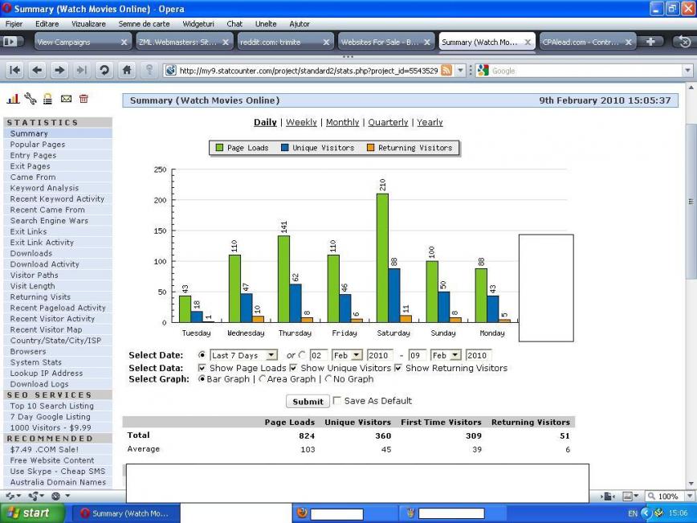Click the orange Returning Visitors legend swatch
The width and height of the screenshot is (697, 523).
(370, 147)
